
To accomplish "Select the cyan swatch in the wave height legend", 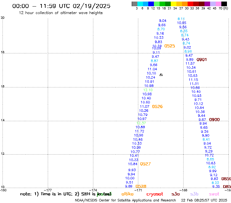I will [x=140, y=4].
